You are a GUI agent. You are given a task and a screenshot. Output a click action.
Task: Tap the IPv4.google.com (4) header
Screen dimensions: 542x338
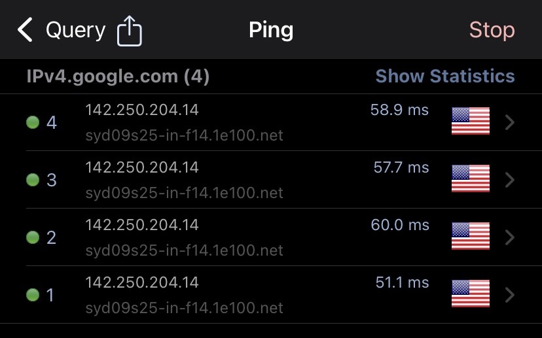(x=118, y=76)
